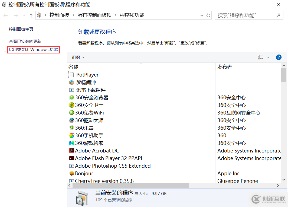Expand chevron after 所有控制面板项 breadcrumb

pyautogui.click(x=116, y=15)
